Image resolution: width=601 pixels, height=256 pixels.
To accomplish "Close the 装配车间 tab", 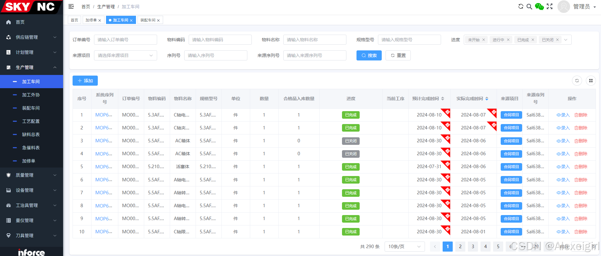I will pos(158,20).
